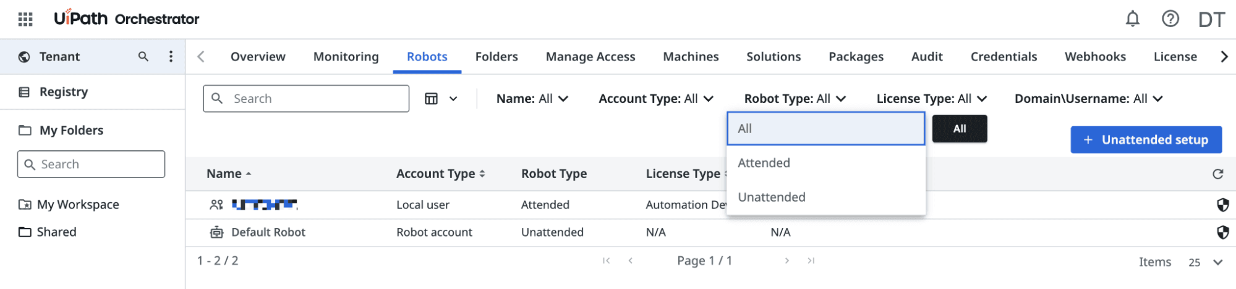Collapse the Robot Type filter dropdown
Viewport: 1236px width, 289px height.
(795, 99)
